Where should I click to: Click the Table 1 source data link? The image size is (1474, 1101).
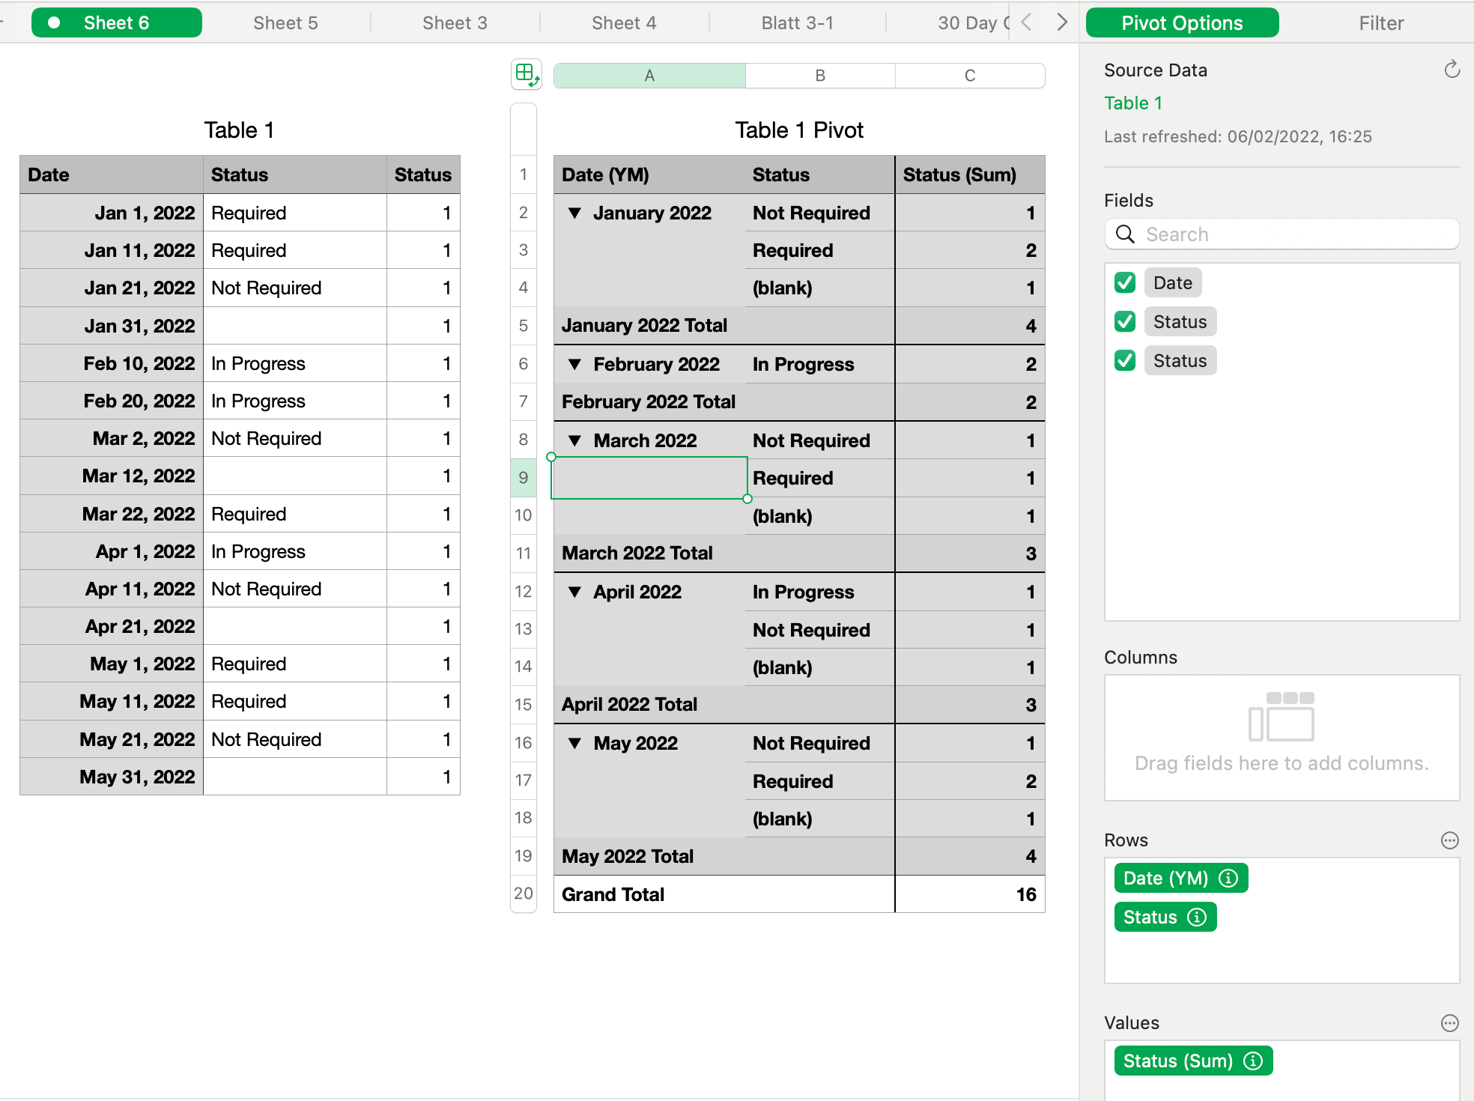pyautogui.click(x=1132, y=103)
